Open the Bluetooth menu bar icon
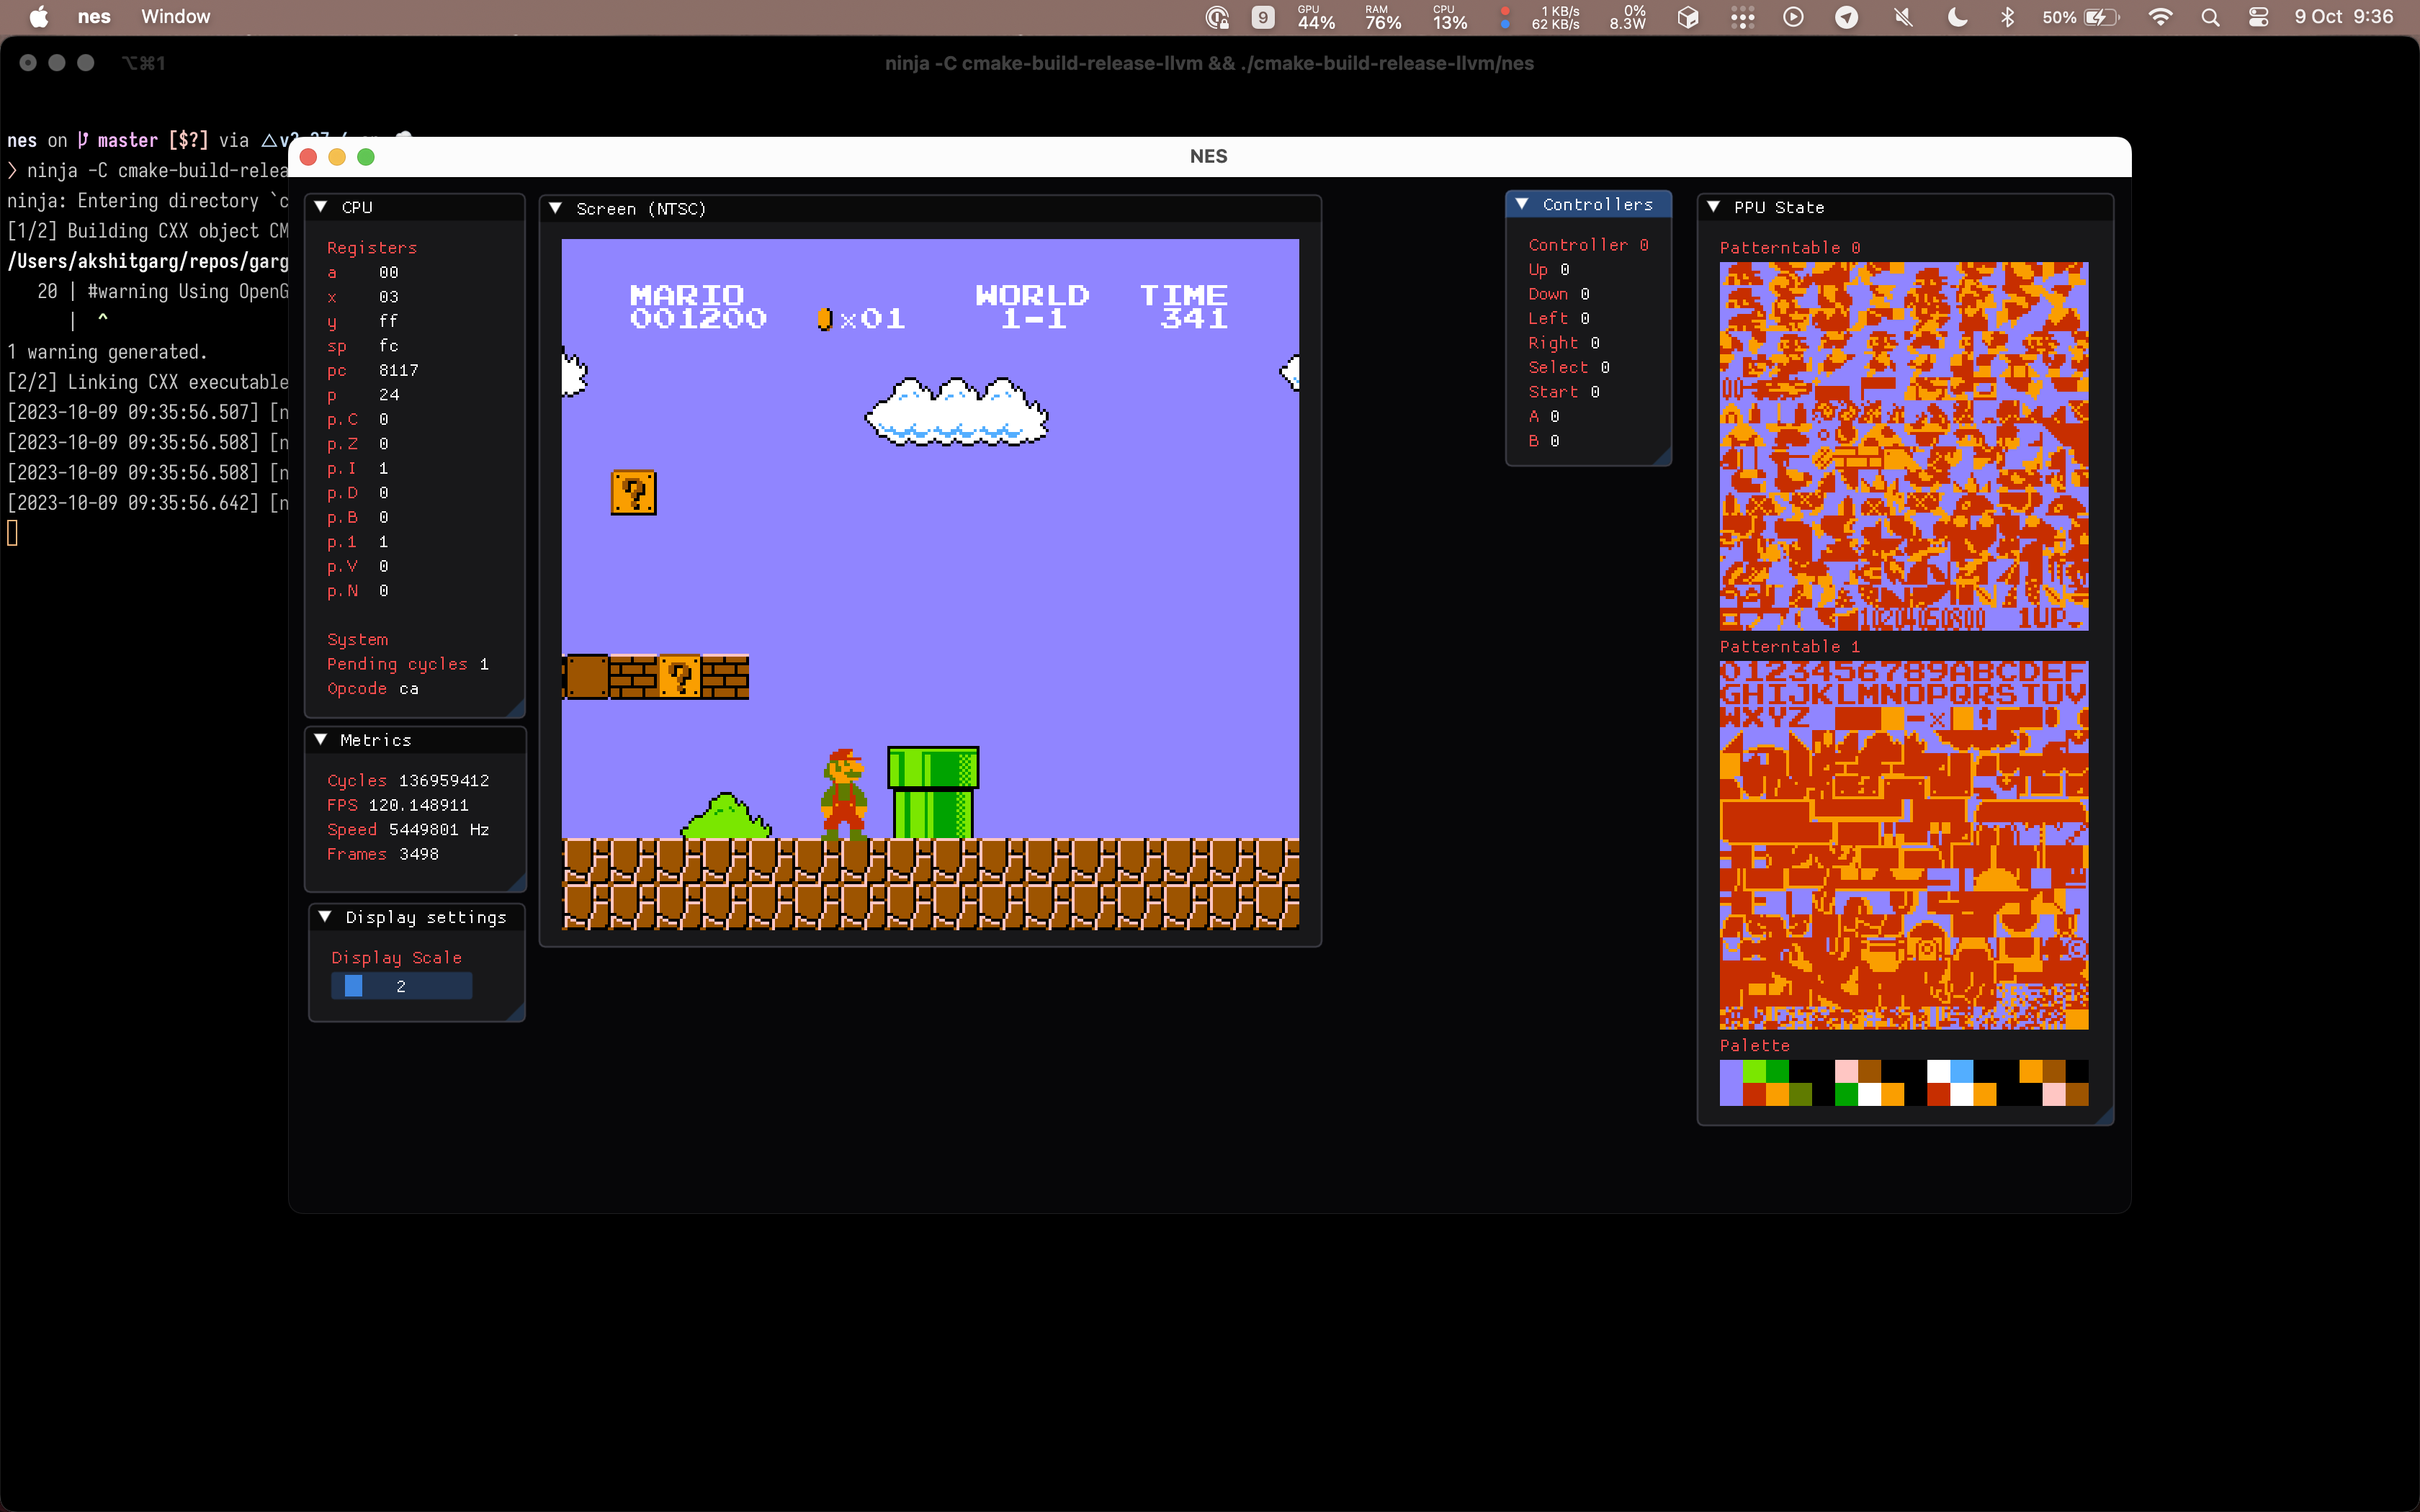Image resolution: width=2420 pixels, height=1512 pixels. click(2007, 17)
